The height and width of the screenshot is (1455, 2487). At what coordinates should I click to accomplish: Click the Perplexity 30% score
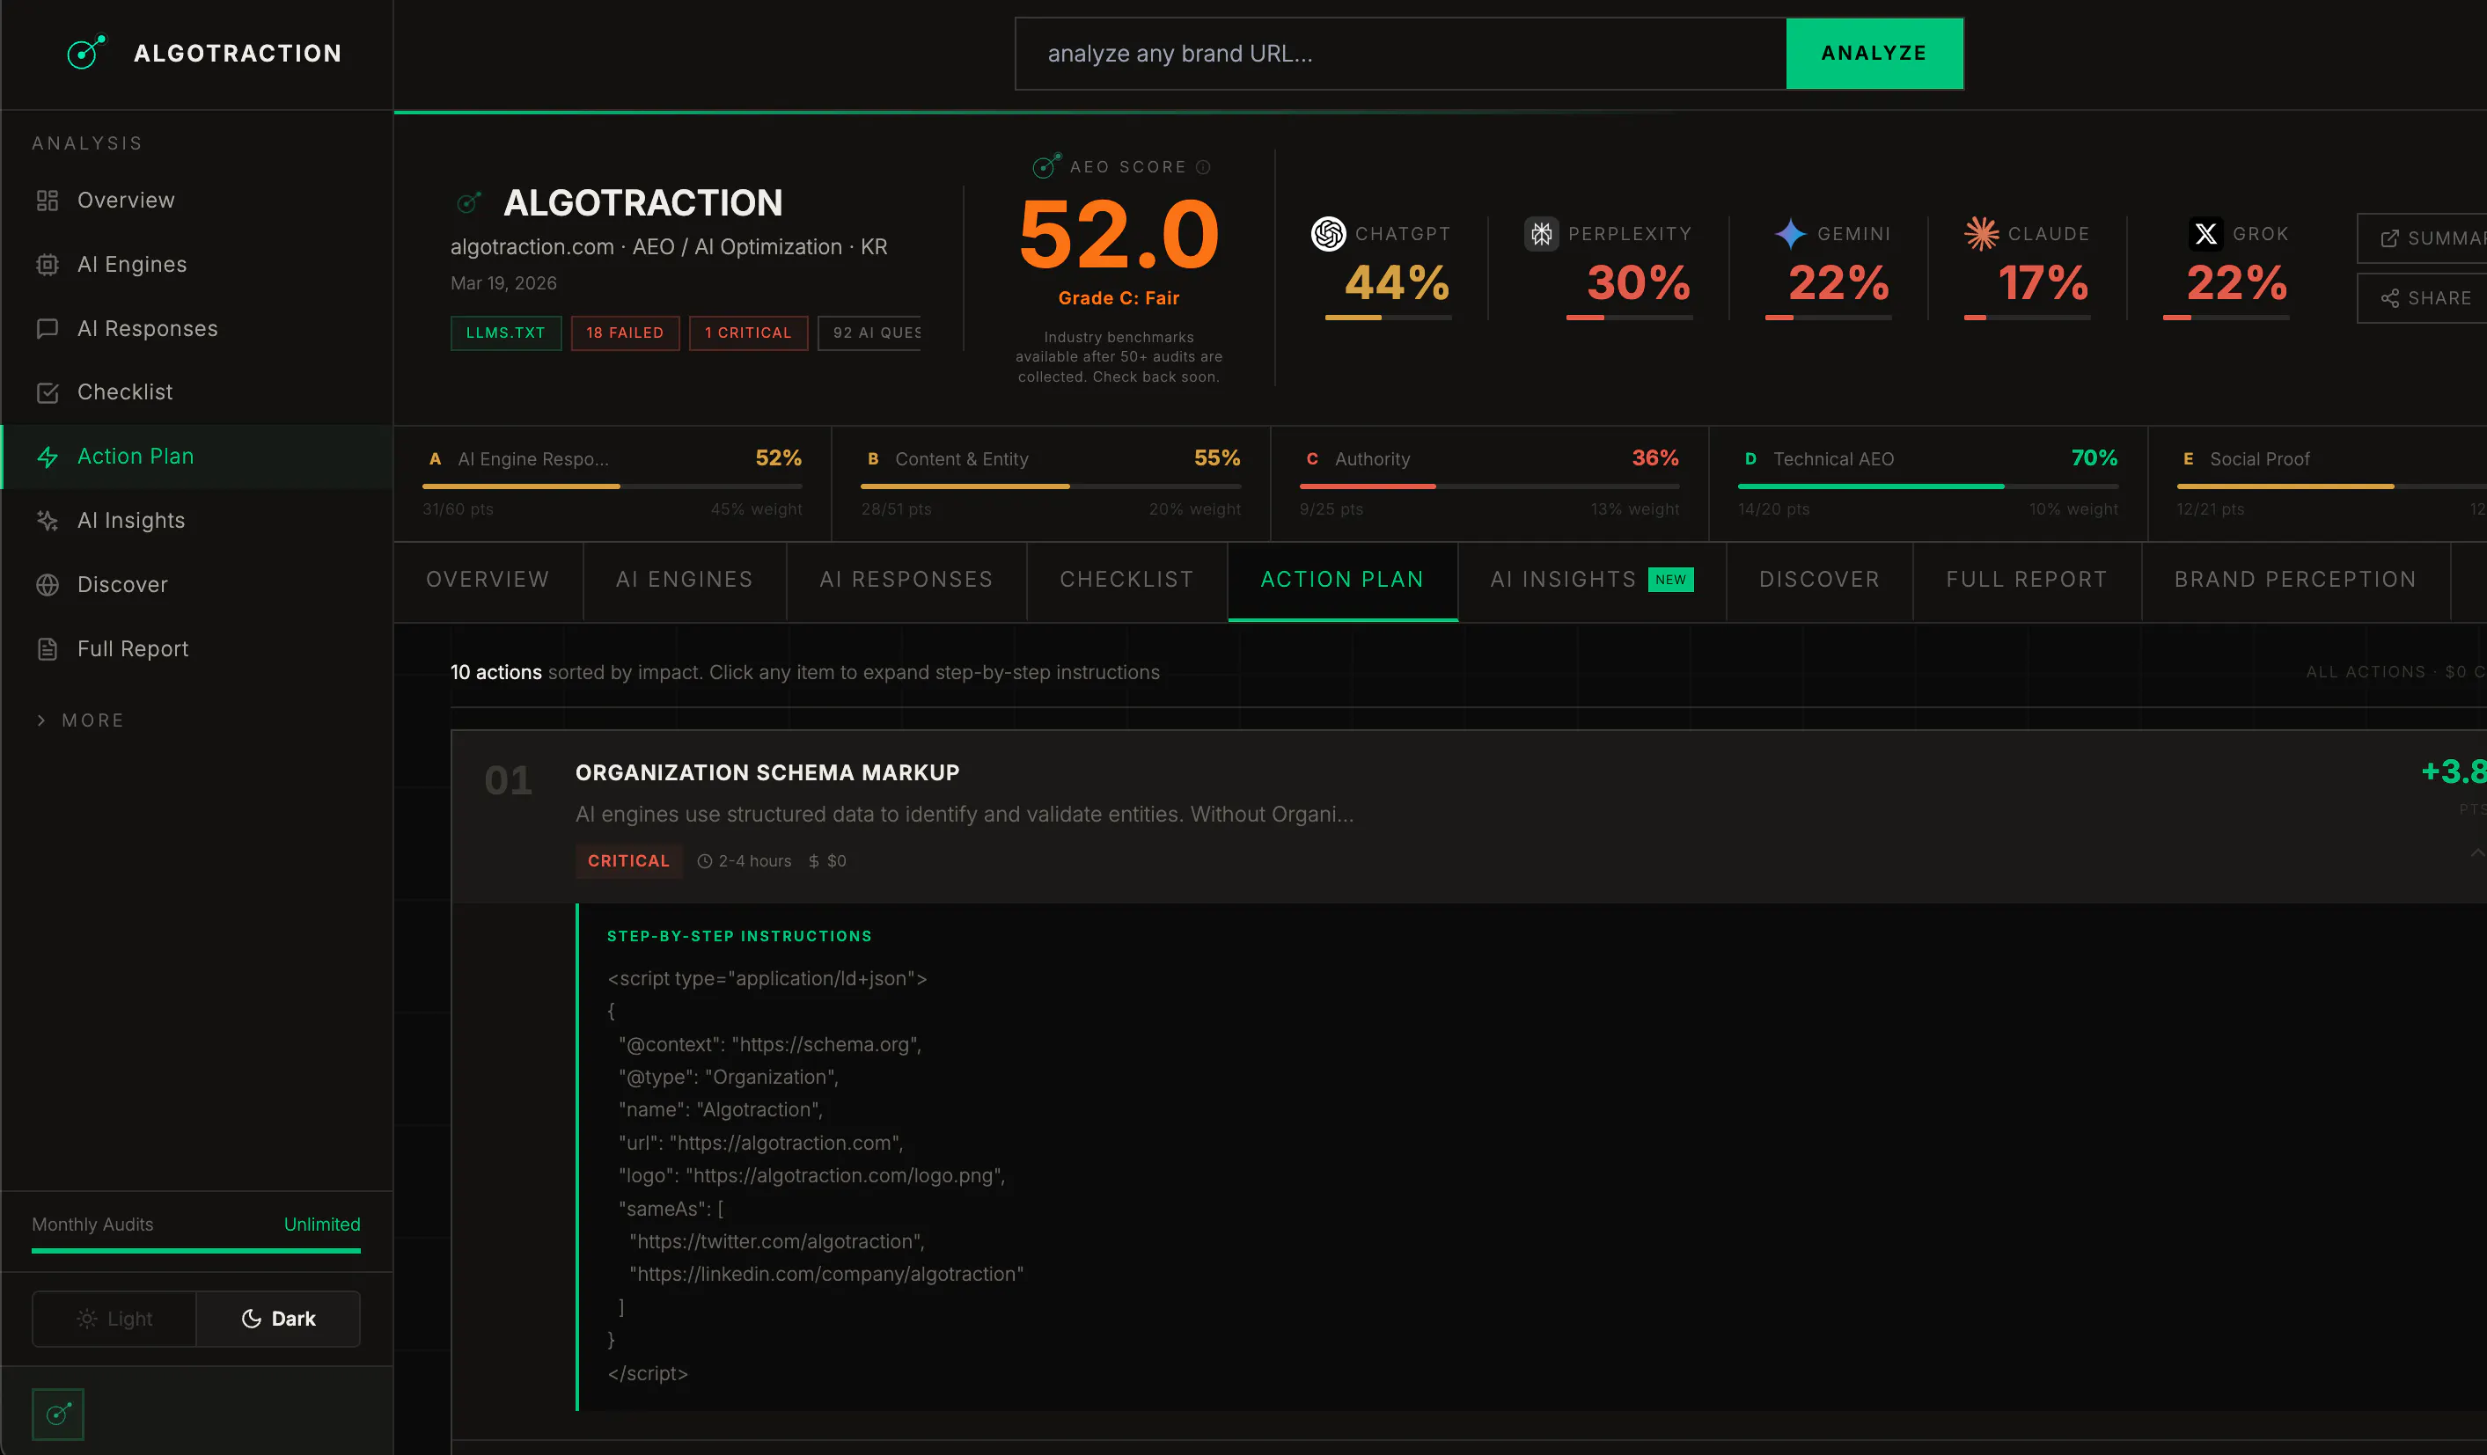(1639, 283)
